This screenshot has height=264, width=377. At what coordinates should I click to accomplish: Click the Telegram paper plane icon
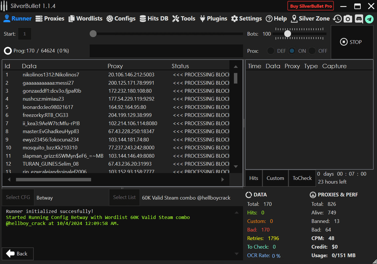pyautogui.click(x=369, y=19)
